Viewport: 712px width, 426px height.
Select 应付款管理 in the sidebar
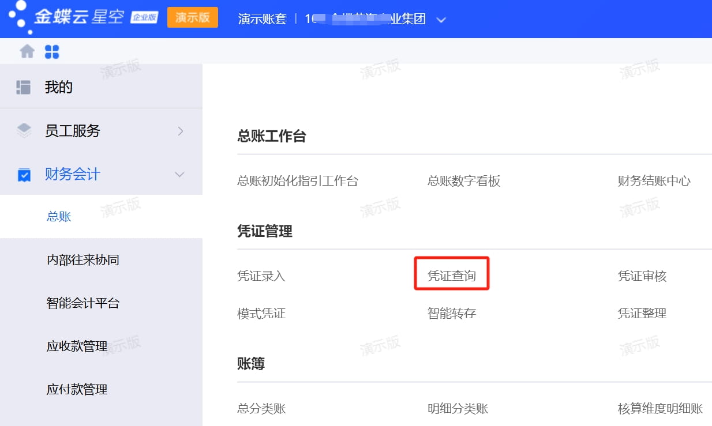click(x=77, y=389)
